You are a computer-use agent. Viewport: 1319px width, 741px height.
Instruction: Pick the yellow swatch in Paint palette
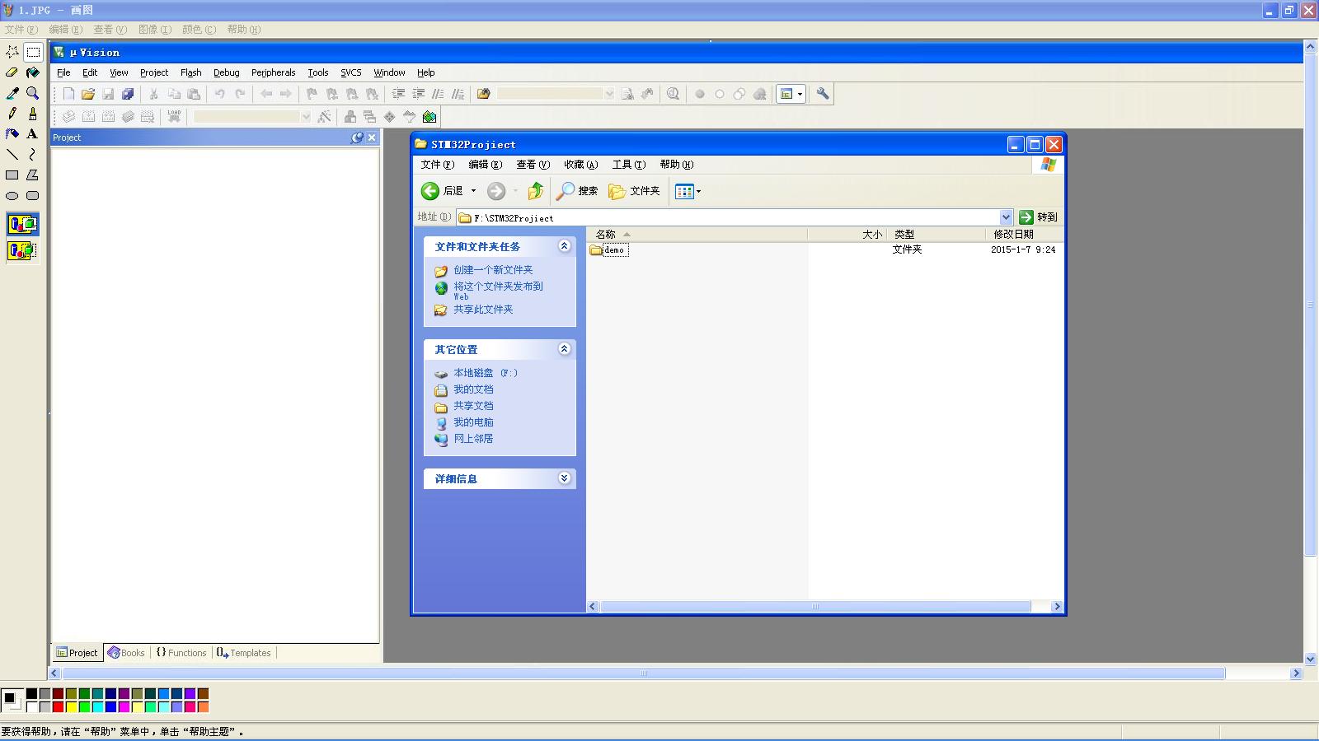[x=71, y=706]
